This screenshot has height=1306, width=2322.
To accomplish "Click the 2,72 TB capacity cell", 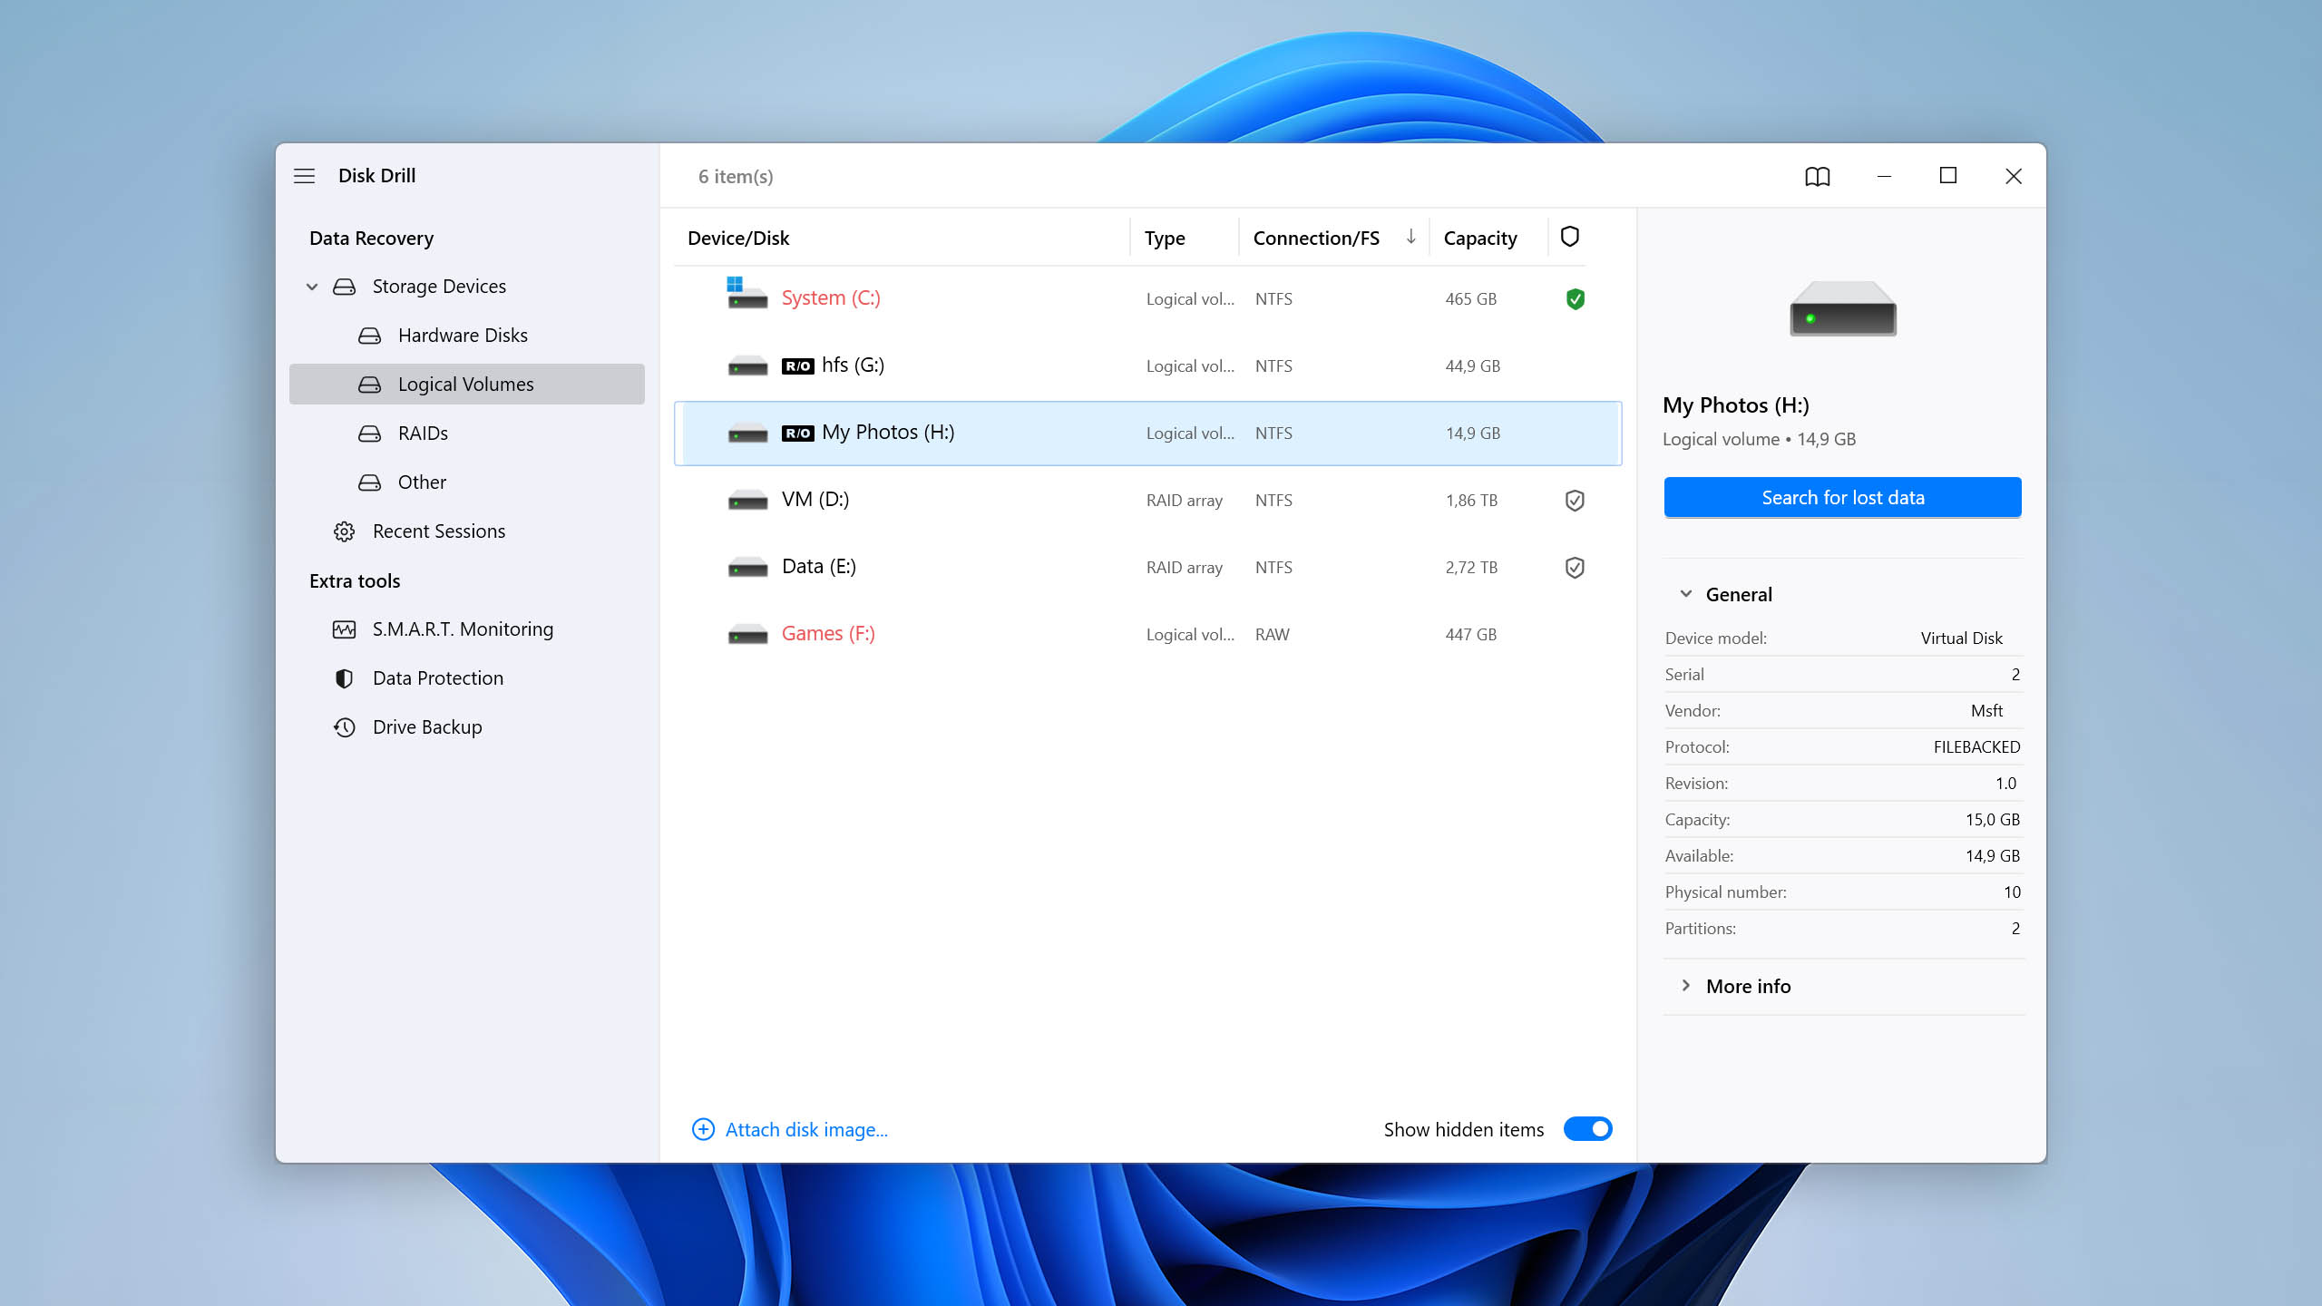I will [1471, 568].
